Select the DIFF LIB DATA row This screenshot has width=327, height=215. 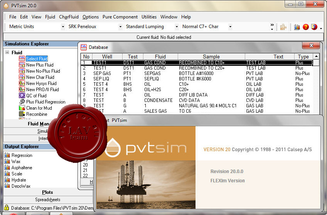pyautogui.click(x=197, y=95)
